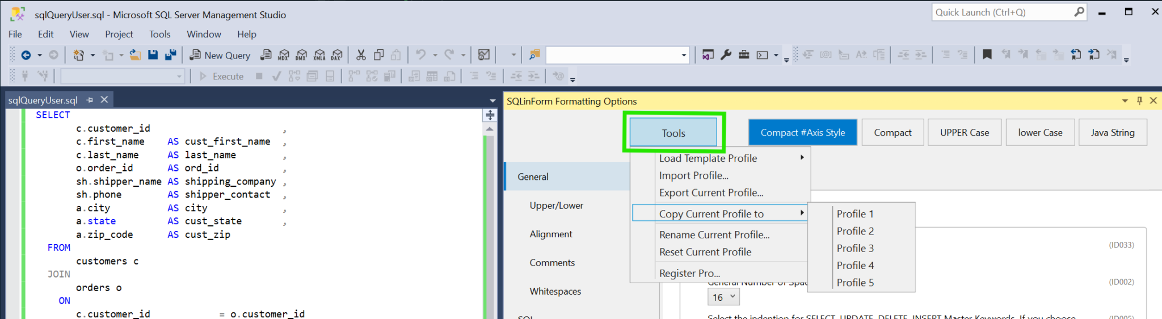The height and width of the screenshot is (319, 1162).
Task: Click the Database Engine Query icon
Action: (x=266, y=55)
